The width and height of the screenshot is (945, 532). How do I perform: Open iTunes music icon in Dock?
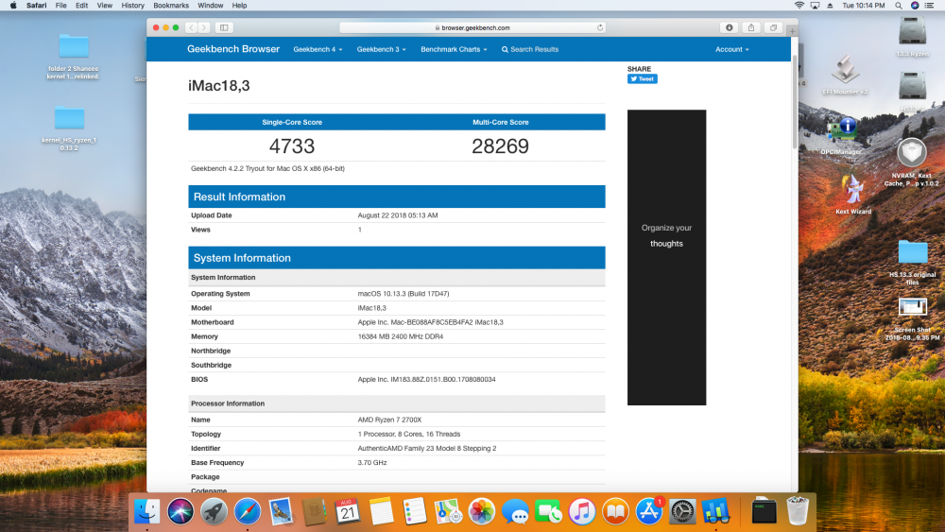pyautogui.click(x=581, y=511)
